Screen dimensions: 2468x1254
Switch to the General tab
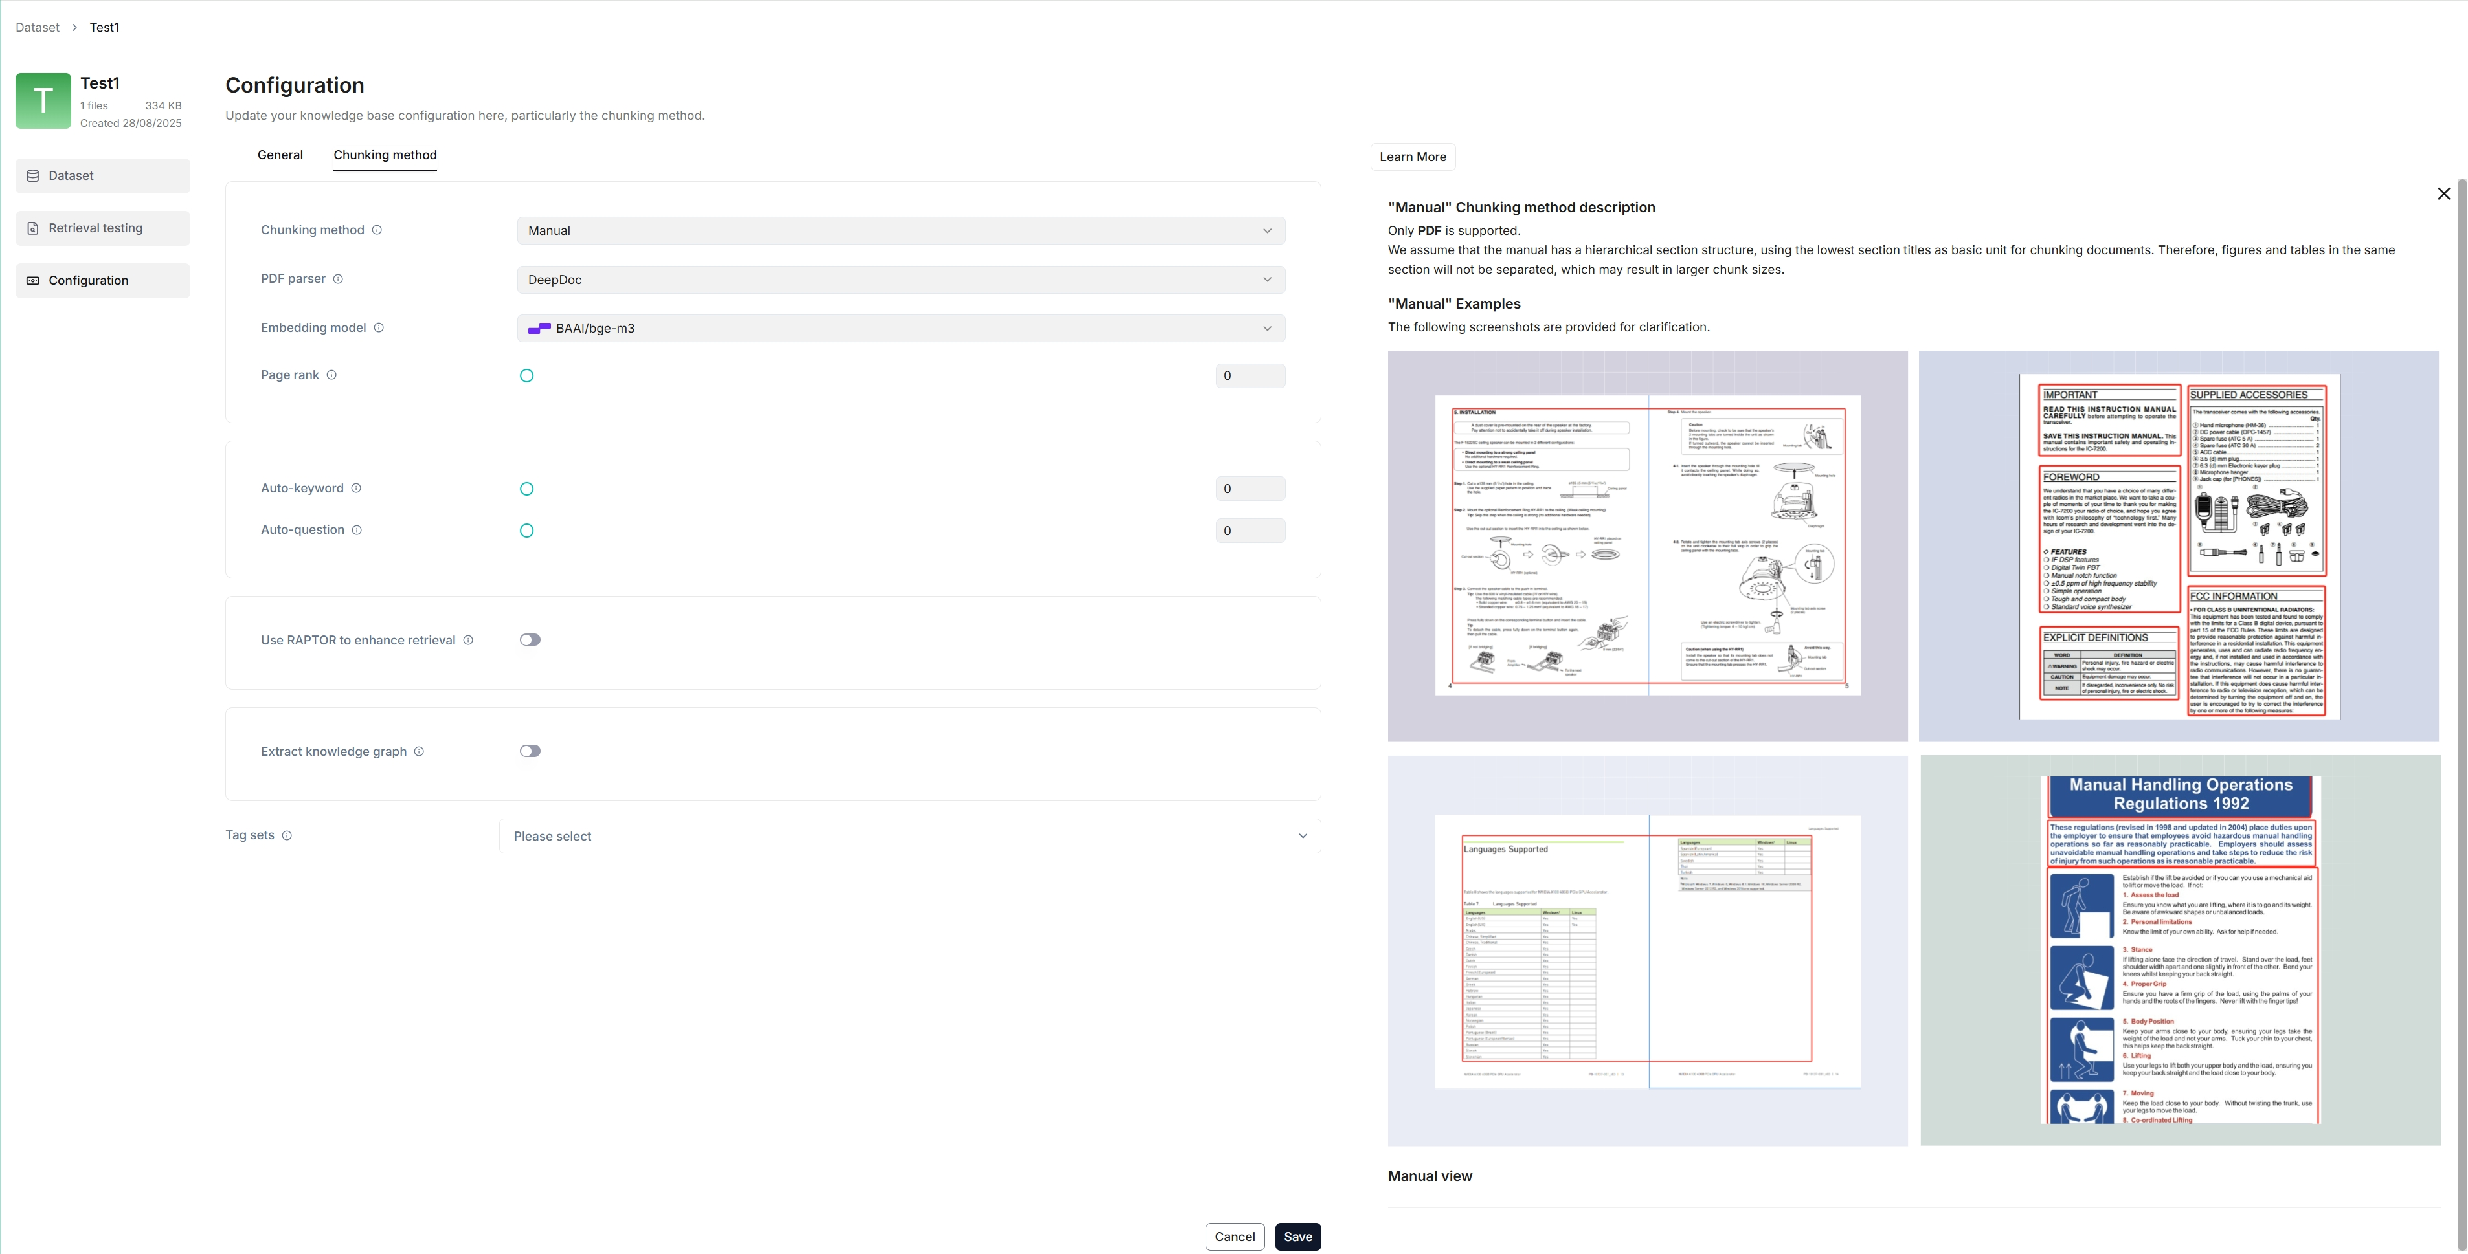pyautogui.click(x=280, y=155)
